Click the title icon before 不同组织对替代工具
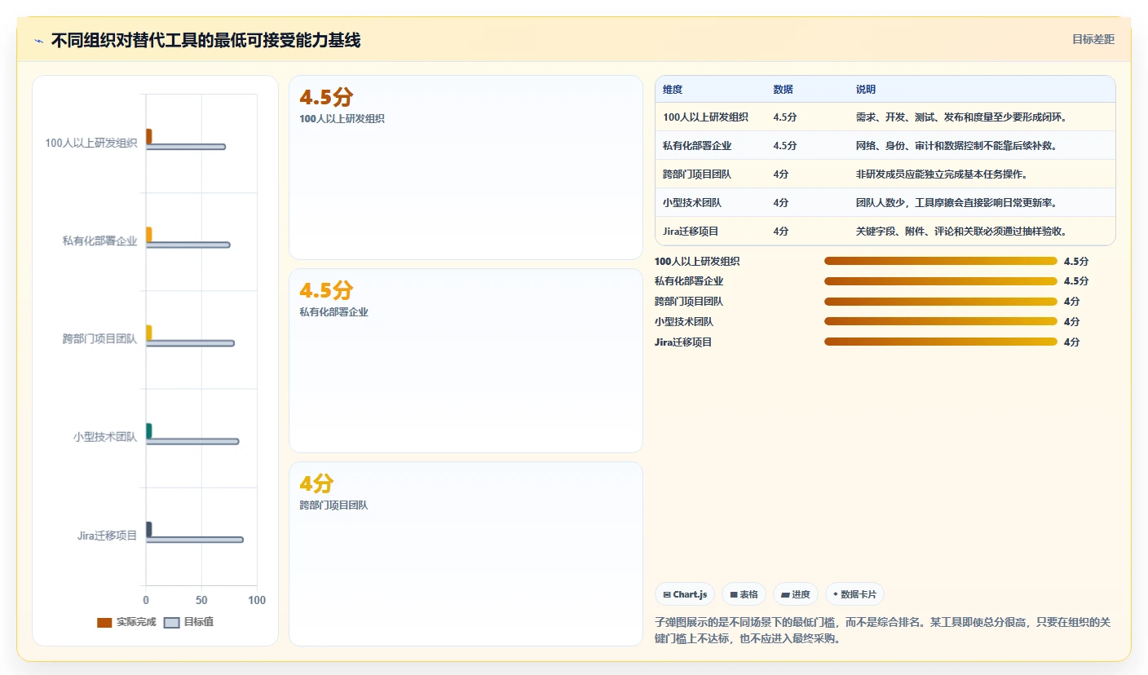 (39, 41)
